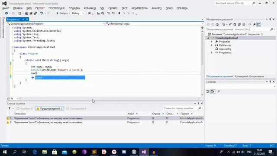Open the ПРОЕКТ menu
Image resolution: width=277 pixels, height=156 pixels.
40,8
